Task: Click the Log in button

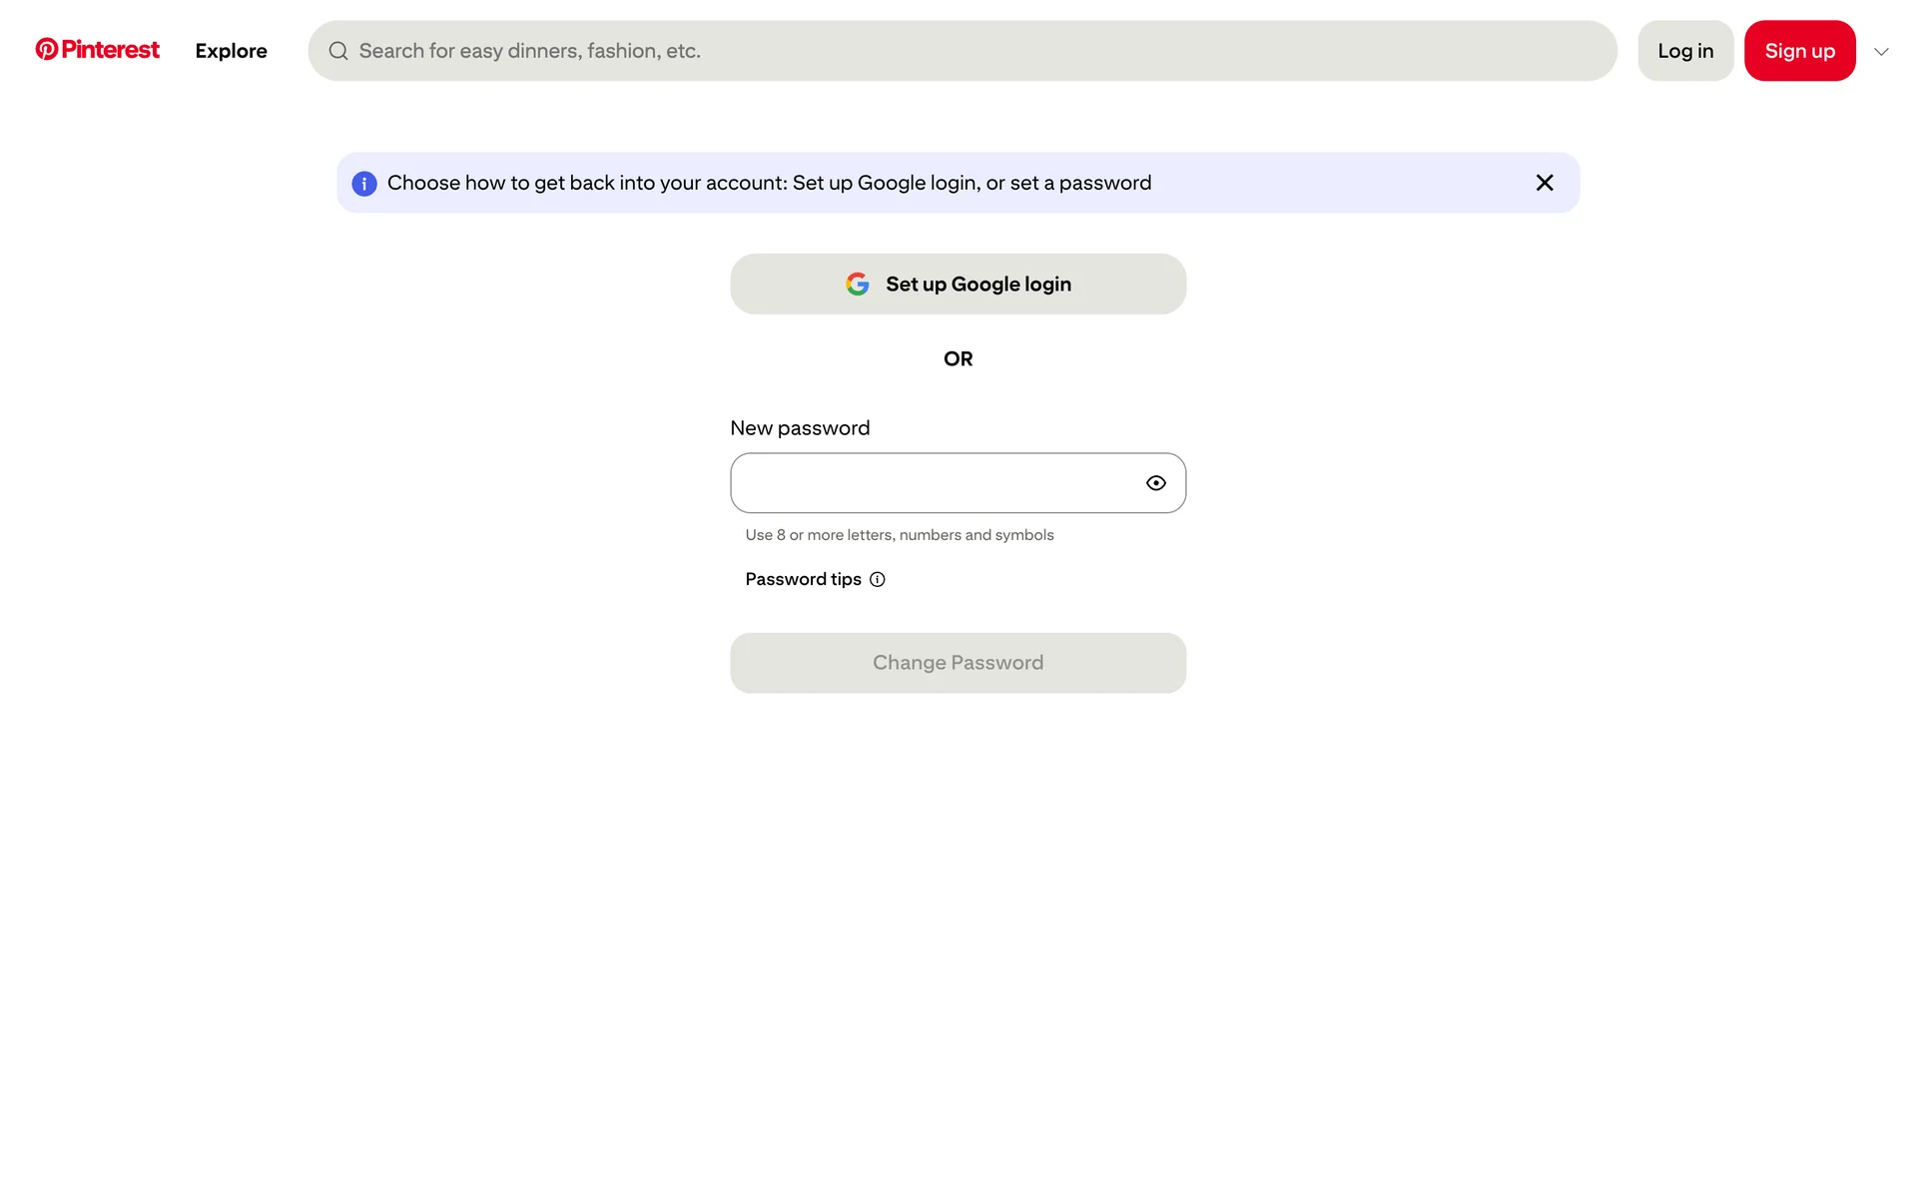Action: point(1684,51)
